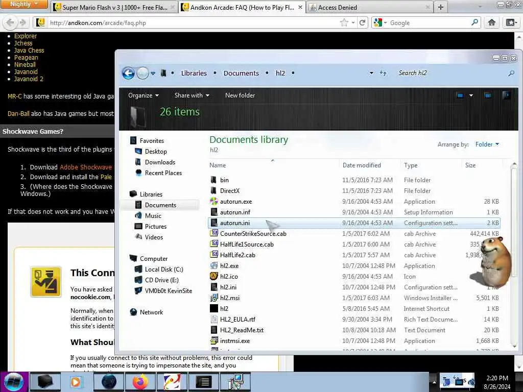The height and width of the screenshot is (392, 523).
Task: Open VM0b0t KevinSite drive
Action: point(168,290)
